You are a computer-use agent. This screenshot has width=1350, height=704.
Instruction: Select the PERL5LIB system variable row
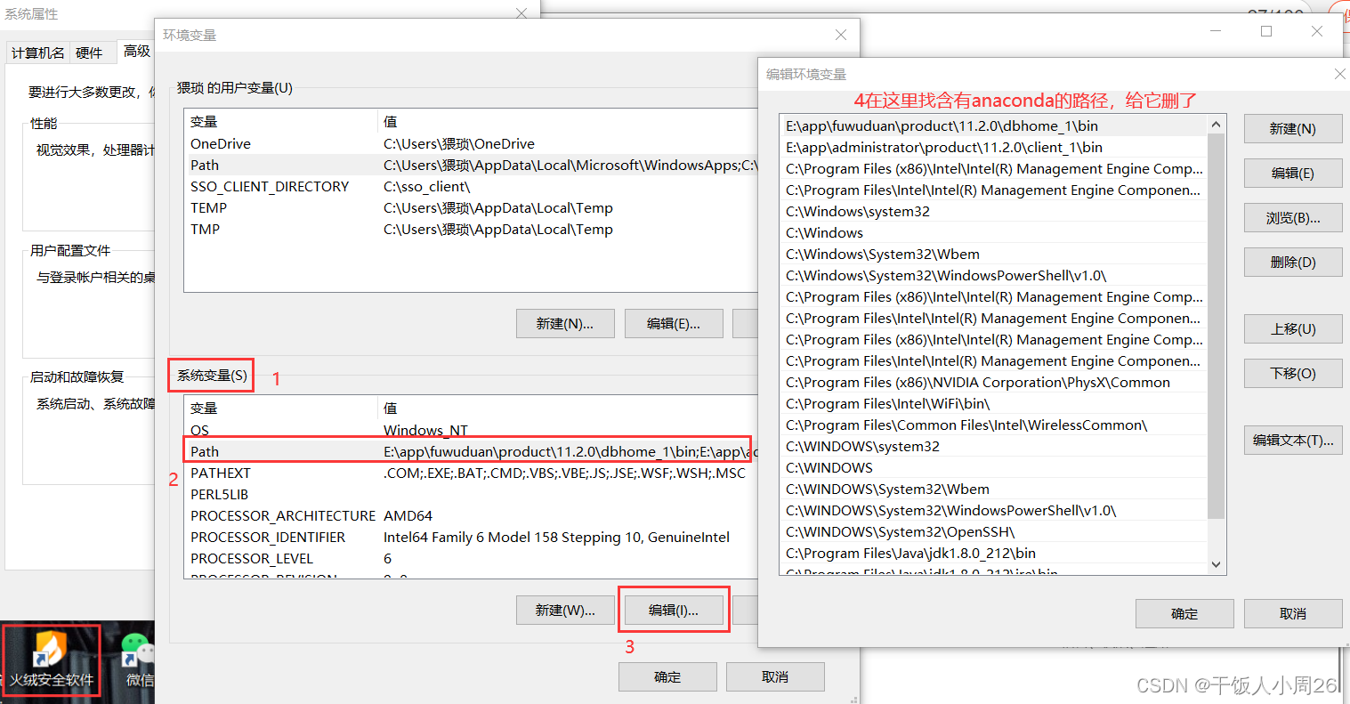pyautogui.click(x=472, y=495)
